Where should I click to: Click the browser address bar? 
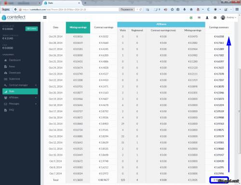click(69, 10)
